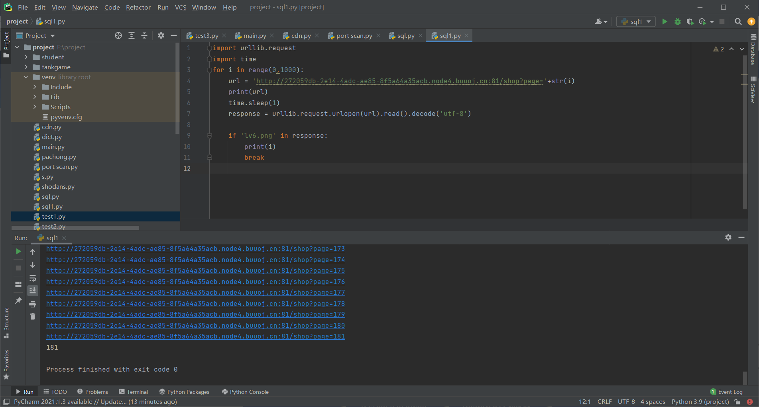Expand the tankgame folder
This screenshot has width=759, height=407.
point(26,67)
